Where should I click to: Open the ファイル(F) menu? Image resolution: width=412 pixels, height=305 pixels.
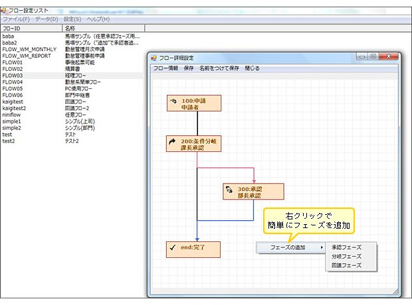tap(16, 19)
